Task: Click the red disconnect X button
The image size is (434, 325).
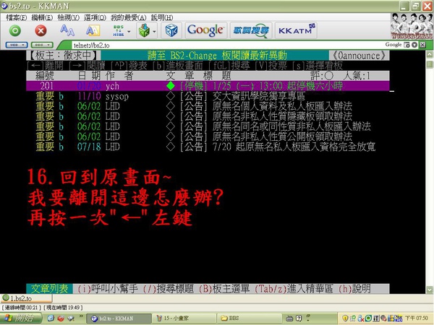Action: (41, 30)
